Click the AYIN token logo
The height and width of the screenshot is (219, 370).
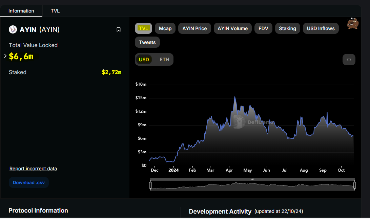click(13, 29)
